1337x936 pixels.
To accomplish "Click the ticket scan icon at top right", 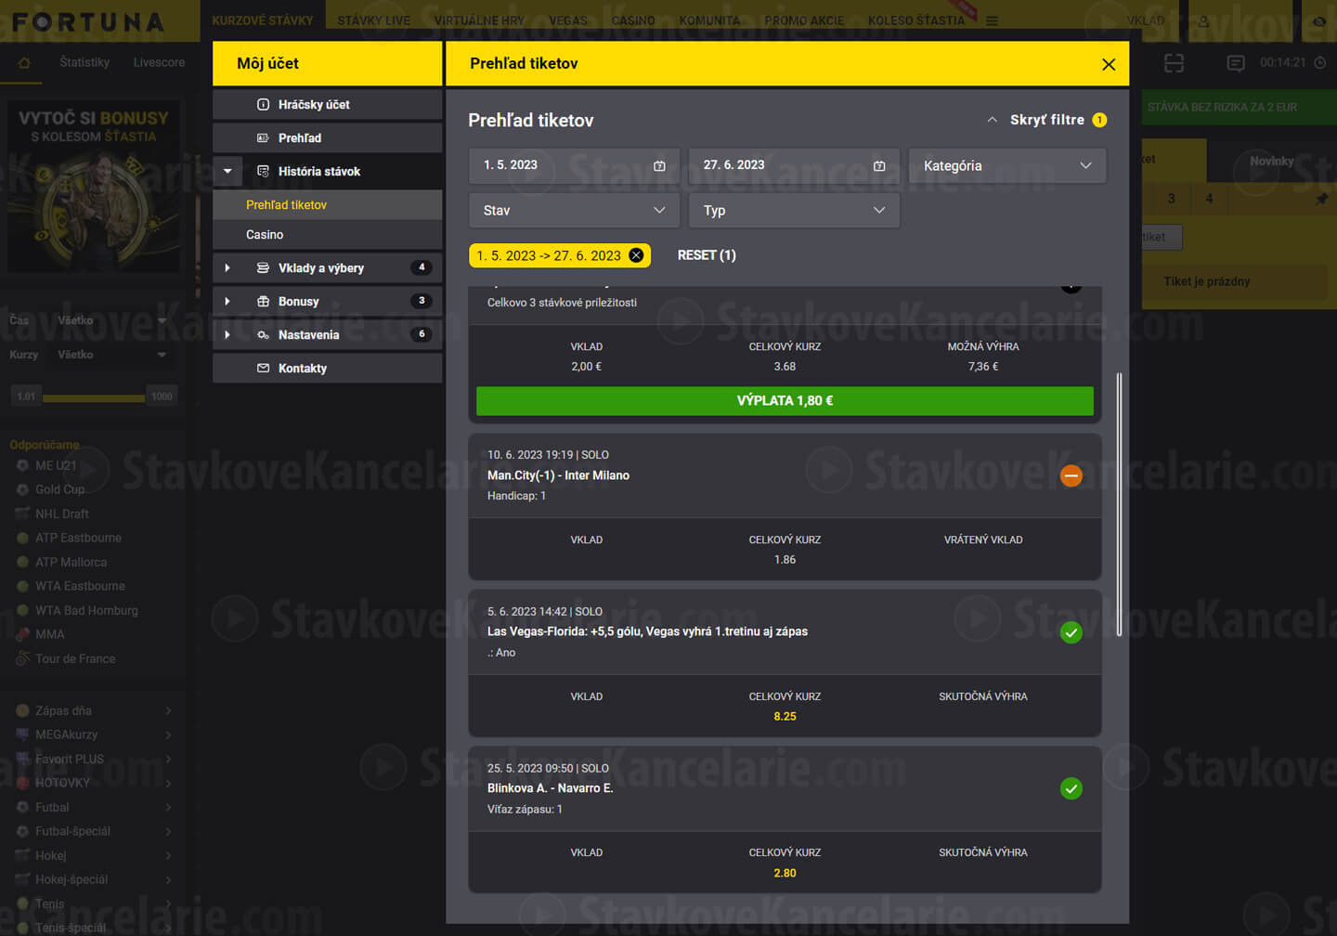I will pos(1175,63).
